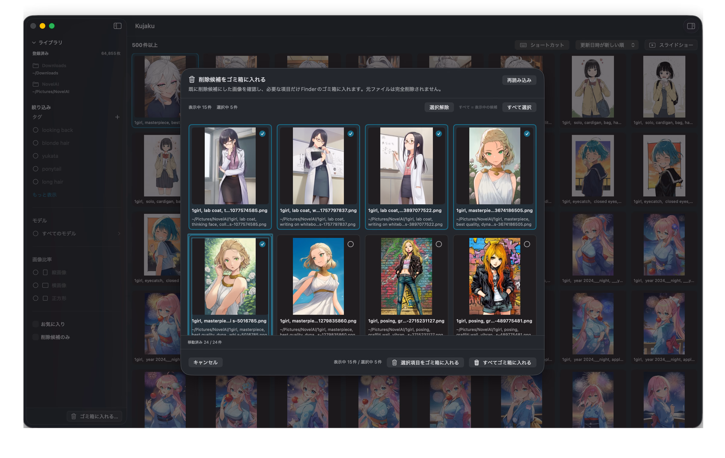This screenshot has width=725, height=458.
Task: Toggle the 'long hair' tag filter
Action: (x=36, y=182)
